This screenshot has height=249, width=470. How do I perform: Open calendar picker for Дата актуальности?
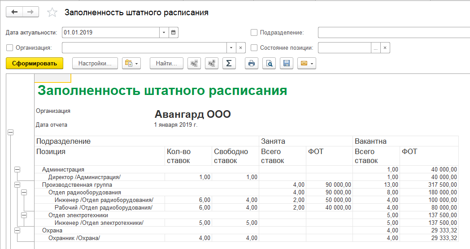174,33
